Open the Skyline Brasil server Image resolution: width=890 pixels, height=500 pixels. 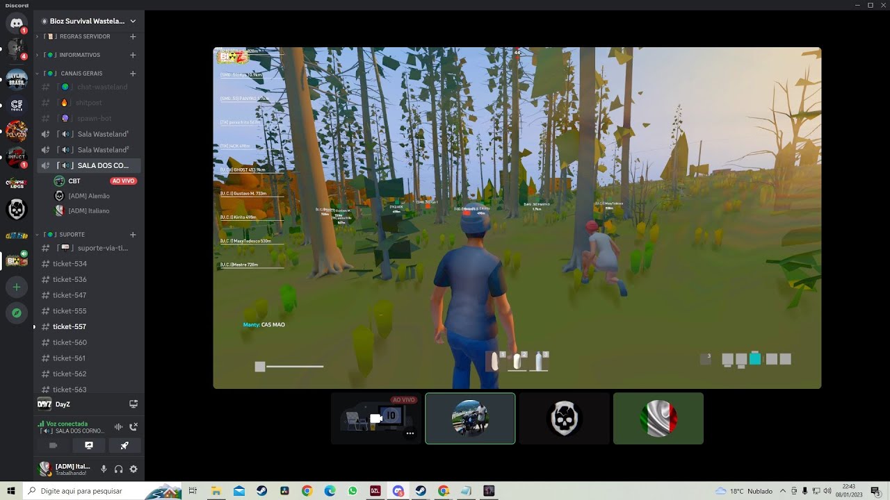(17, 78)
